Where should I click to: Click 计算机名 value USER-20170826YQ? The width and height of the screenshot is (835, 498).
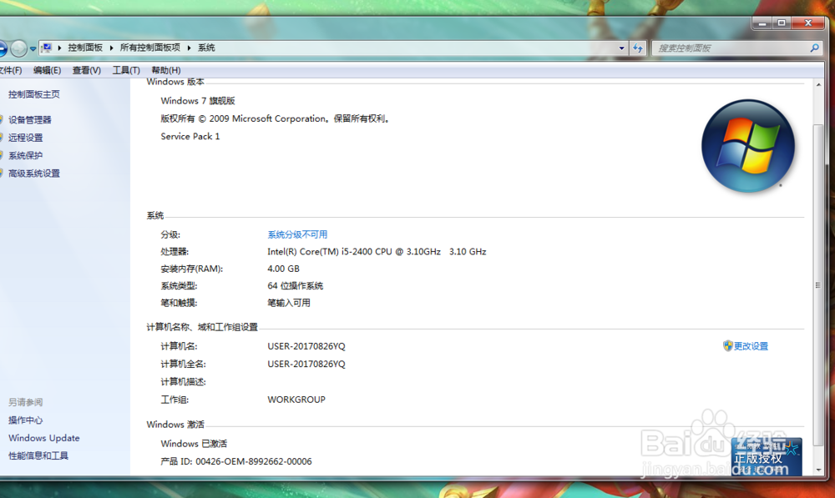[x=306, y=346]
